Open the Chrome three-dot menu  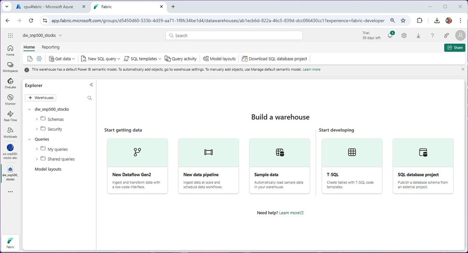pos(461,21)
